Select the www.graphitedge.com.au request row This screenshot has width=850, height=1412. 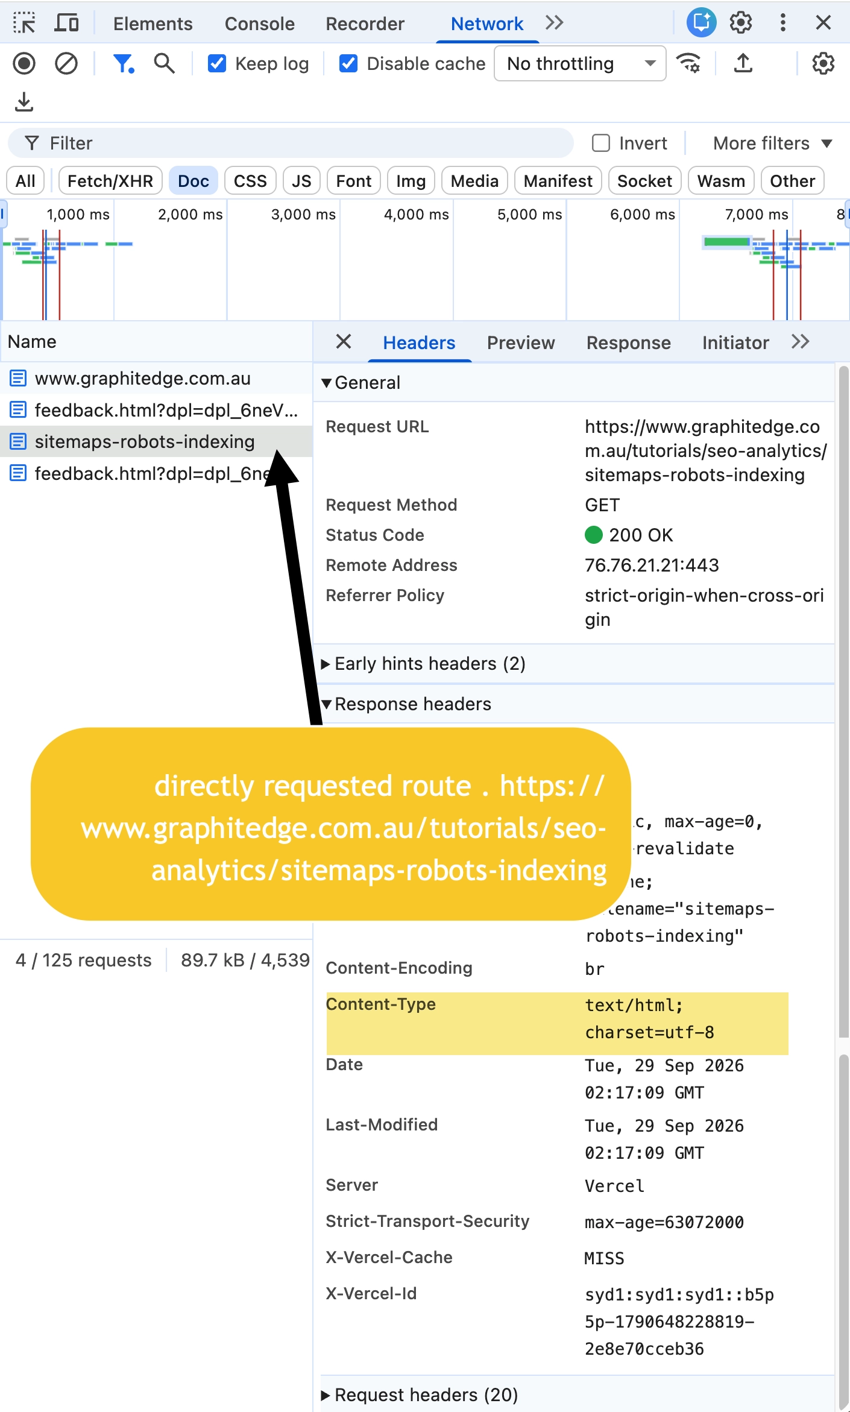pyautogui.click(x=156, y=379)
